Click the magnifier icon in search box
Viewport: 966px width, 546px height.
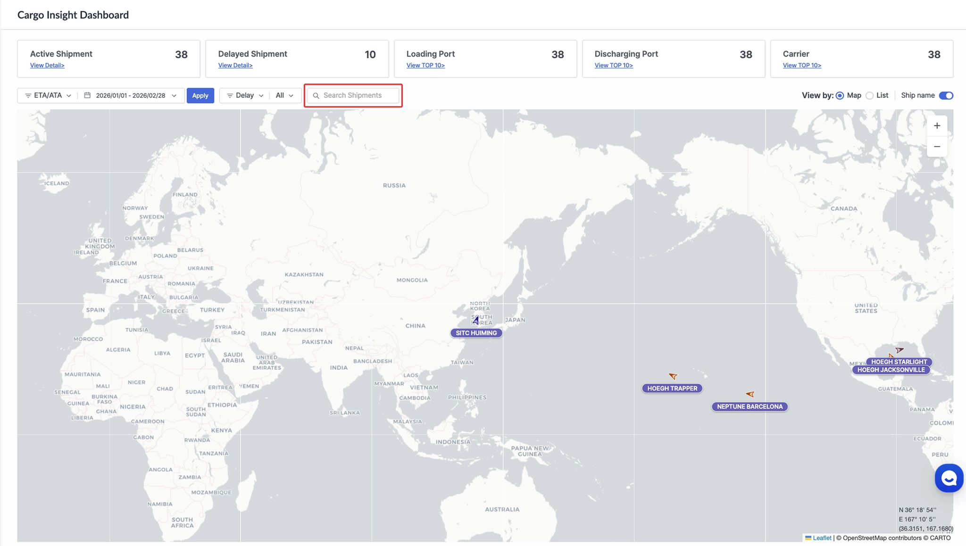pos(316,96)
